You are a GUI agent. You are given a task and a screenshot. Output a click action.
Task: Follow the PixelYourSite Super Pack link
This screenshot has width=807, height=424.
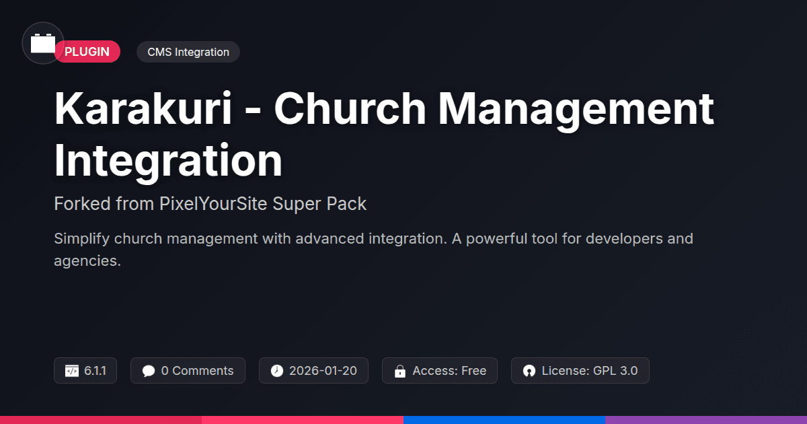pyautogui.click(x=262, y=203)
